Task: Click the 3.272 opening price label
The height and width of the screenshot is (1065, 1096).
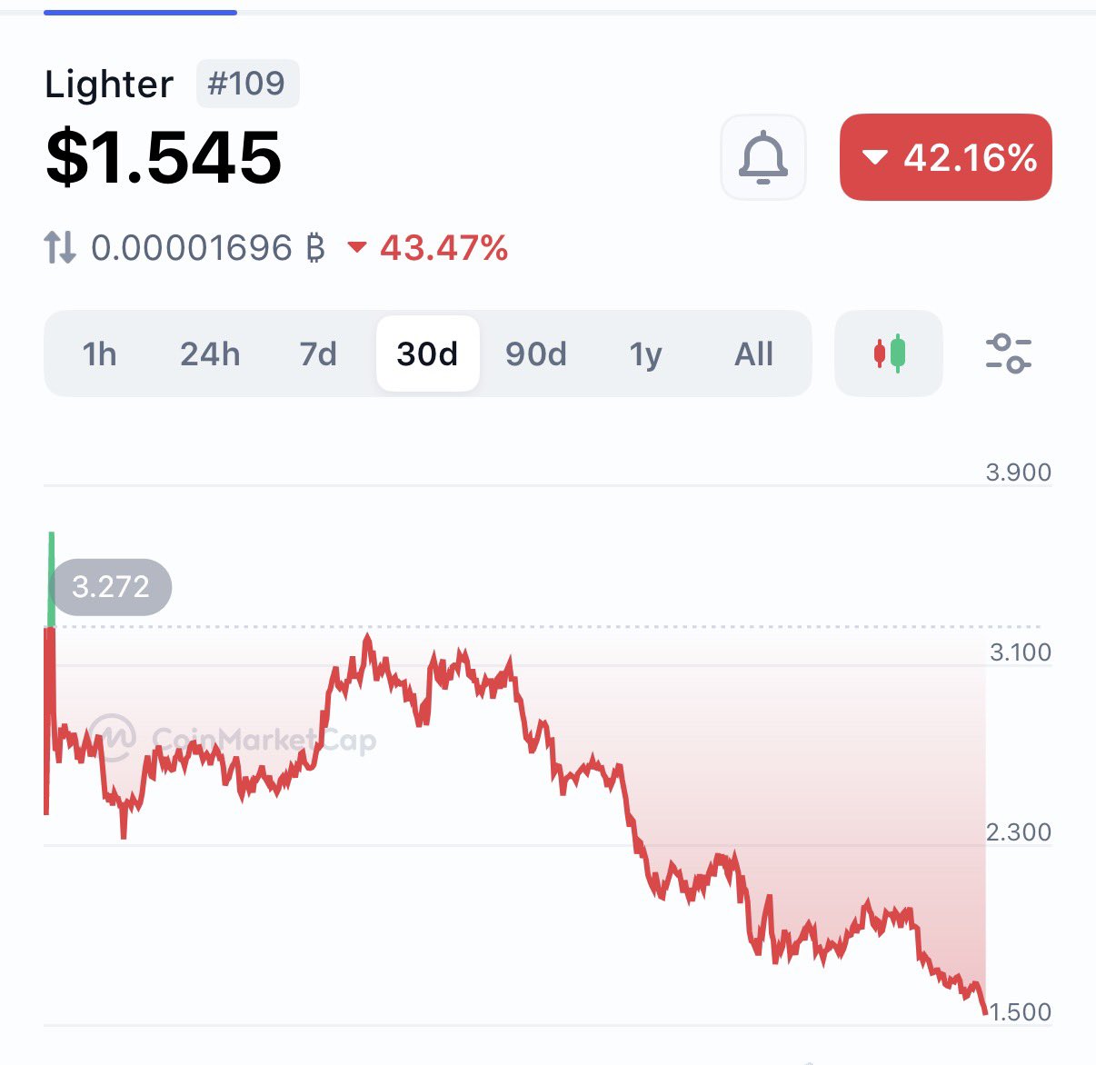Action: [x=111, y=587]
